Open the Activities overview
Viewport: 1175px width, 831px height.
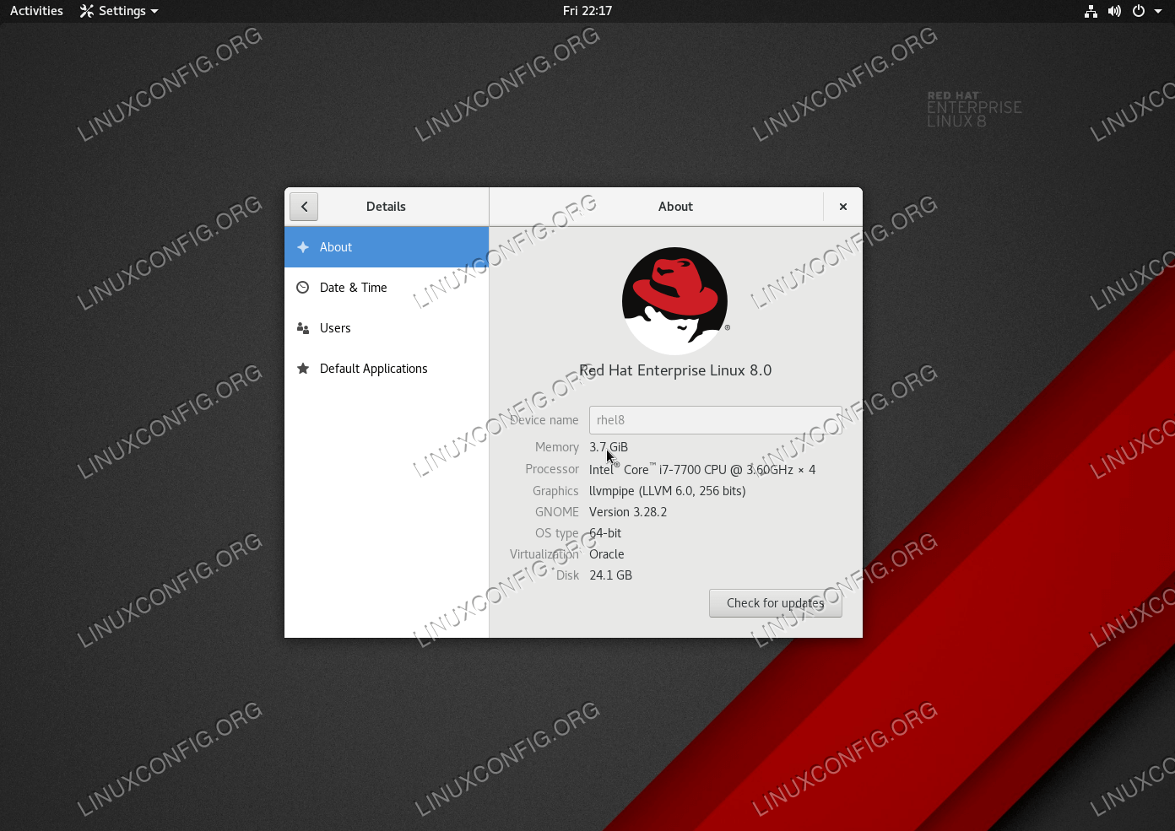pos(36,11)
